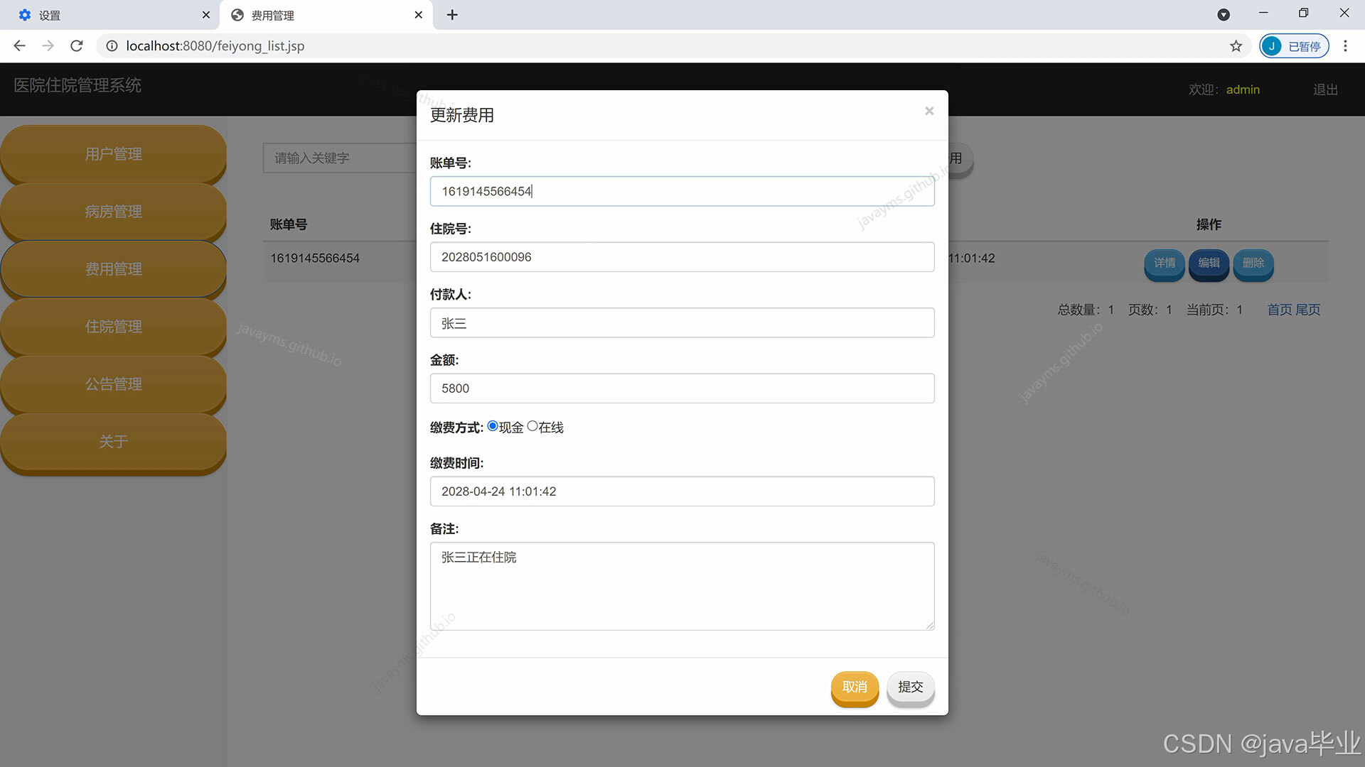Click the table cell 1619145566454
The image size is (1365, 767).
[315, 259]
